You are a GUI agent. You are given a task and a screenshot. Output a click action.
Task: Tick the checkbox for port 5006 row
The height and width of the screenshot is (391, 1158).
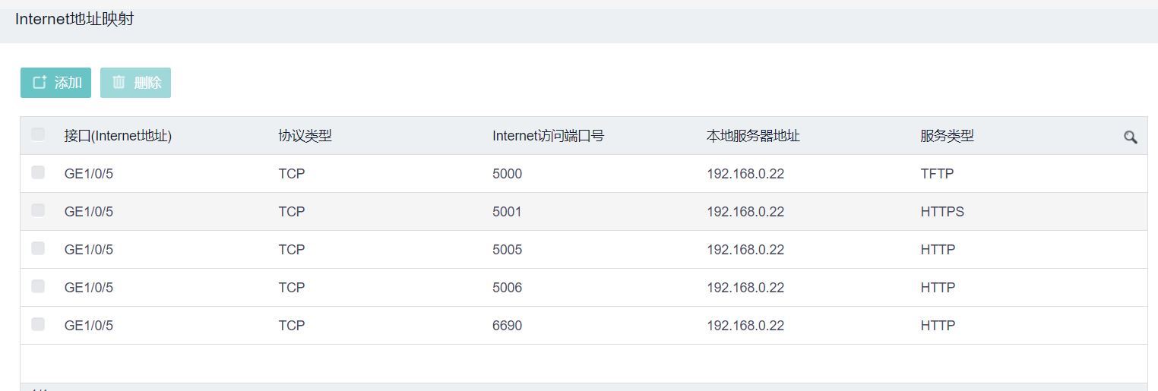[38, 287]
